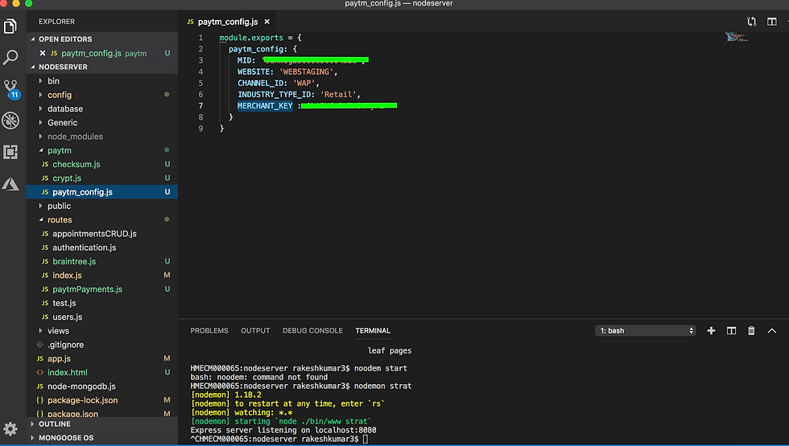Select the 1: bash terminal dropdown
This screenshot has width=789, height=446.
(646, 330)
